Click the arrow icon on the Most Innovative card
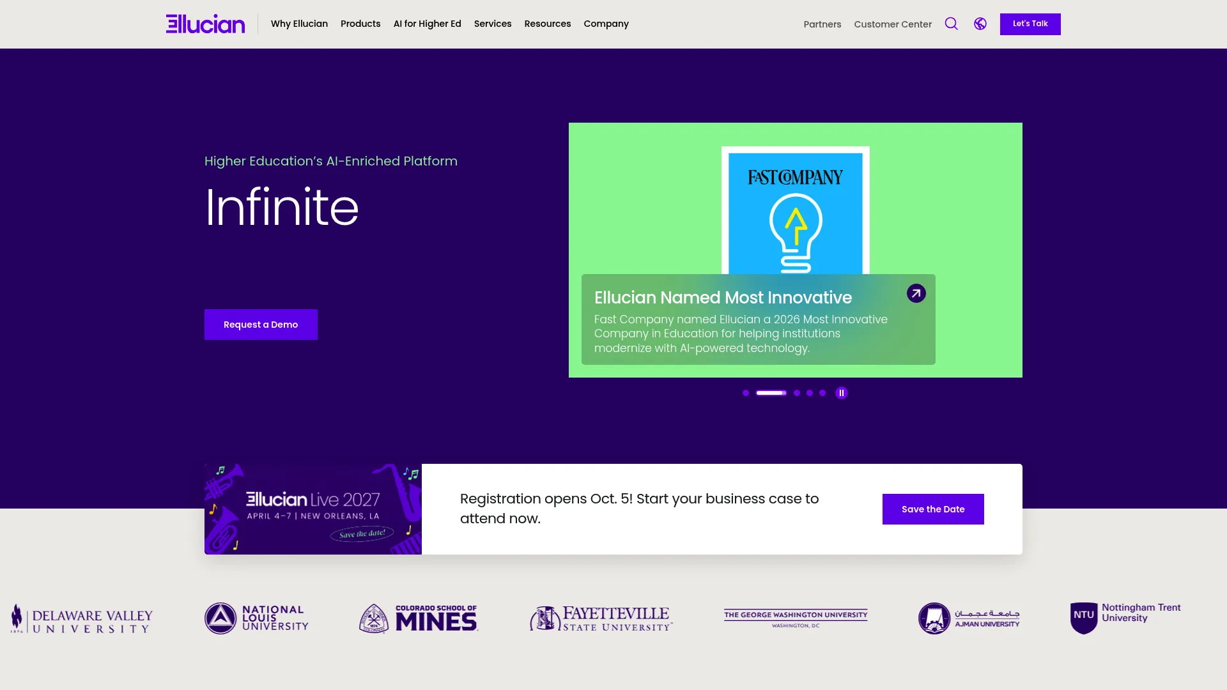1227x690 pixels. 916,293
